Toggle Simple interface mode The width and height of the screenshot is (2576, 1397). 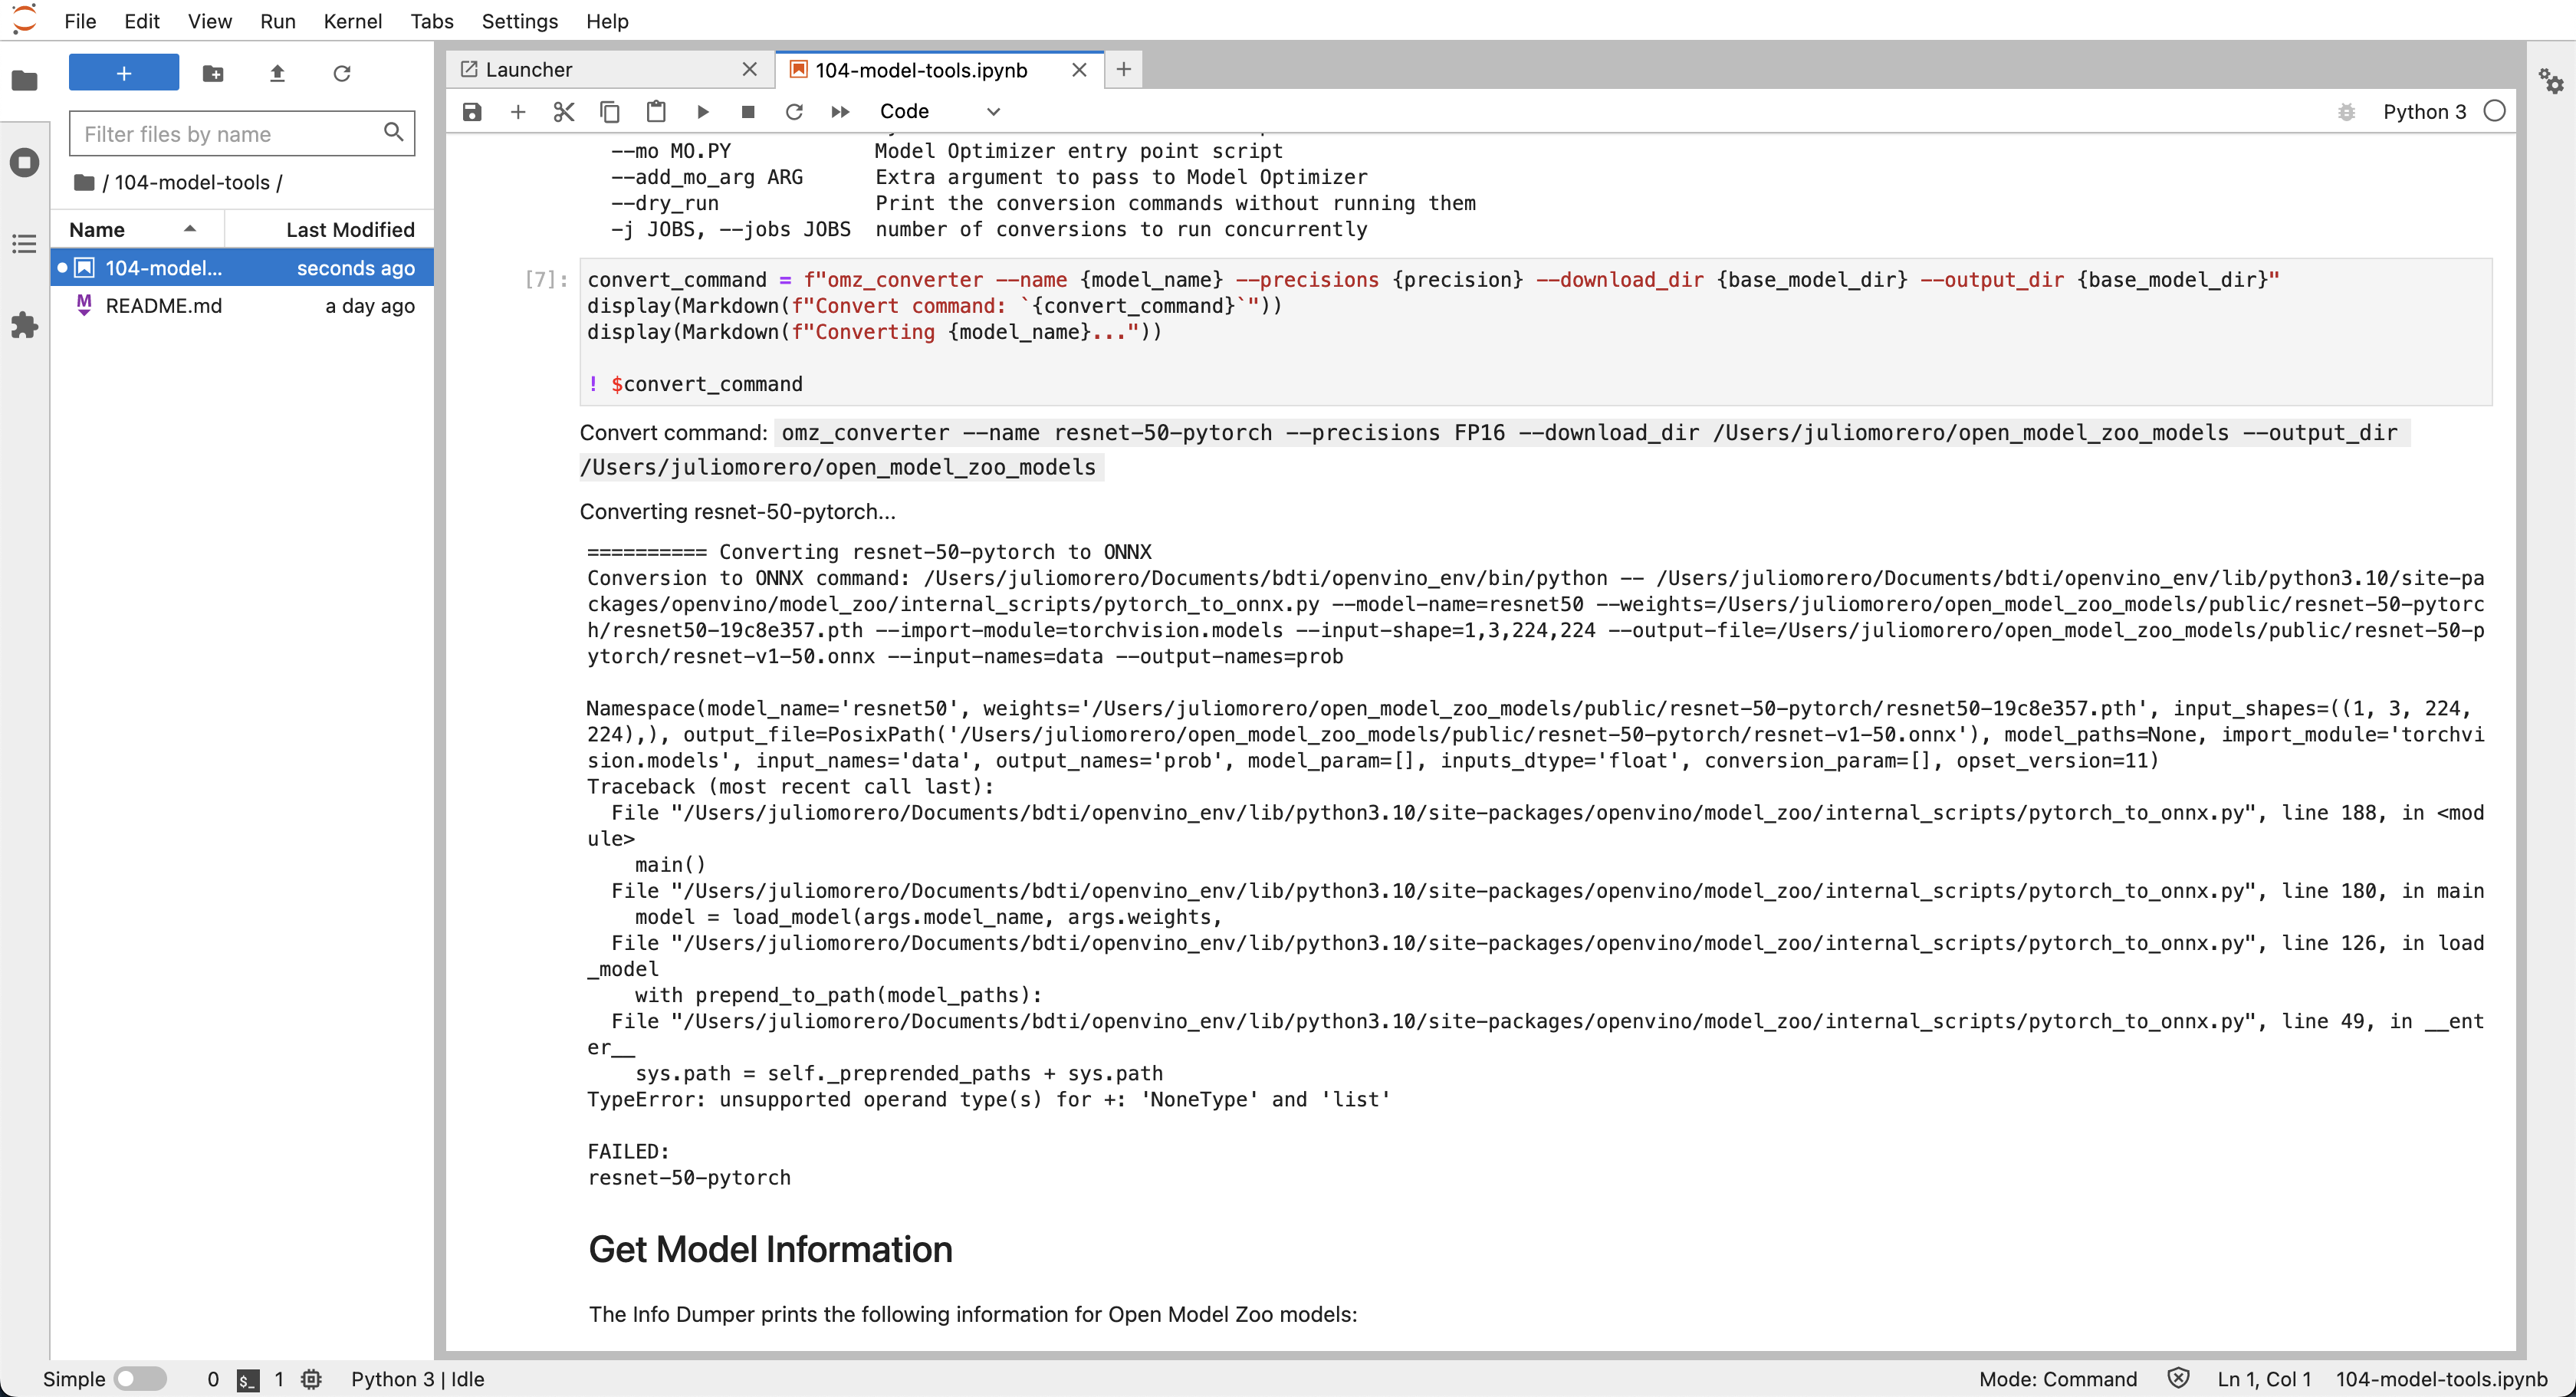pos(141,1378)
